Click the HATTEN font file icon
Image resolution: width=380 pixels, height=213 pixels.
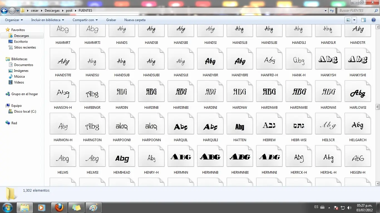[240, 124]
